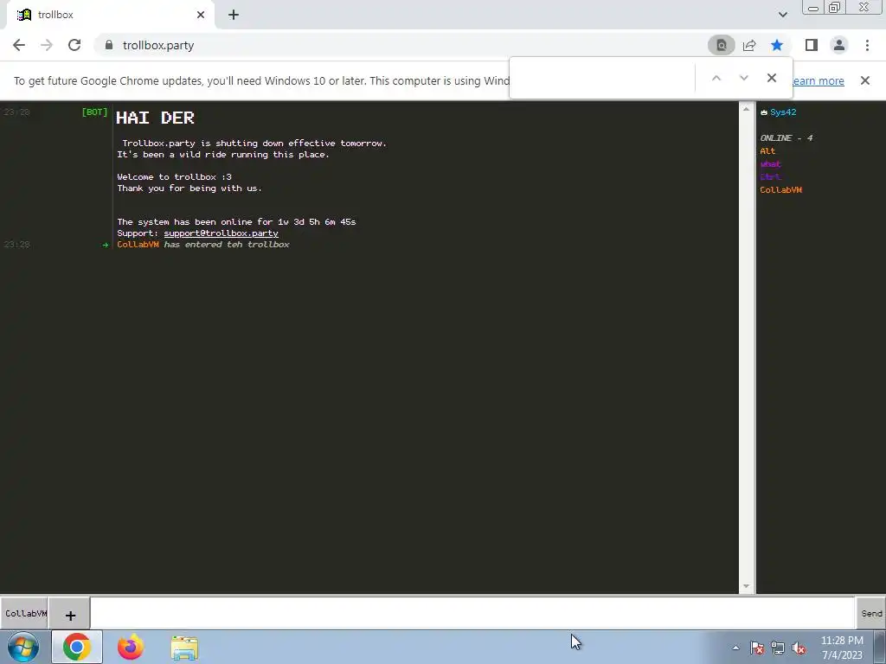Select user what in online list

click(x=770, y=163)
